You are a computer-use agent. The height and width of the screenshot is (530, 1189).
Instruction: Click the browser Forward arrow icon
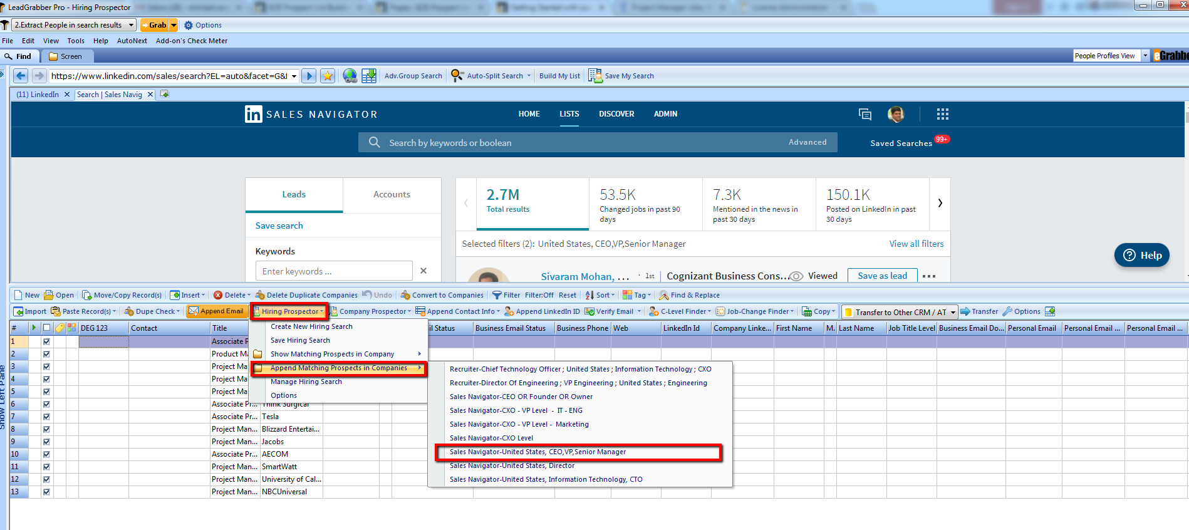tap(39, 76)
